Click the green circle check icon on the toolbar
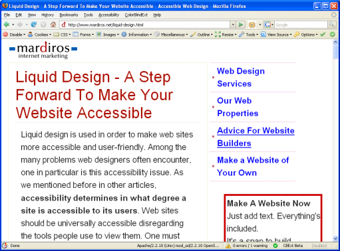This screenshot has height=251, width=340. 332,35
